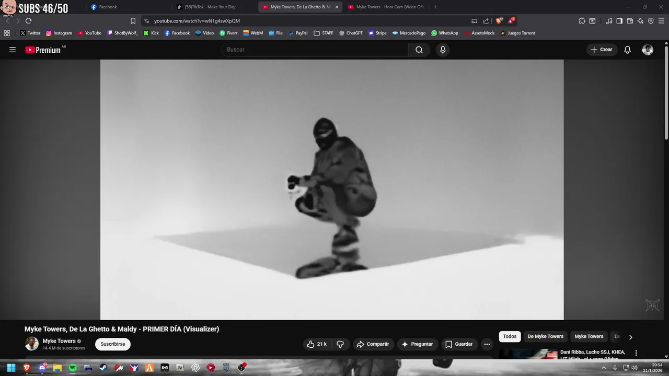Bookmark this page with the bookmark icon
This screenshot has width=669, height=376.
[x=133, y=21]
